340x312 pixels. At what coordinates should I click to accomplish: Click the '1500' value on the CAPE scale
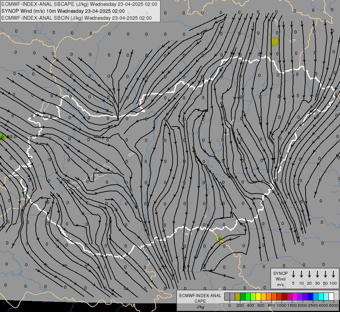[x=292, y=305]
